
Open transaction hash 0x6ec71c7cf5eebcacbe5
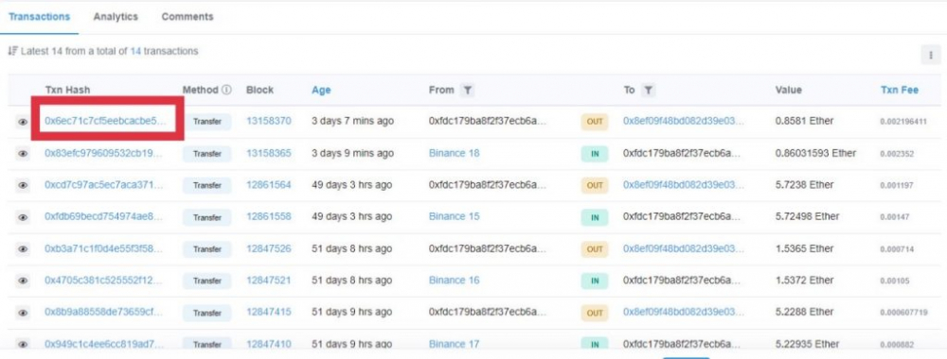coord(104,121)
